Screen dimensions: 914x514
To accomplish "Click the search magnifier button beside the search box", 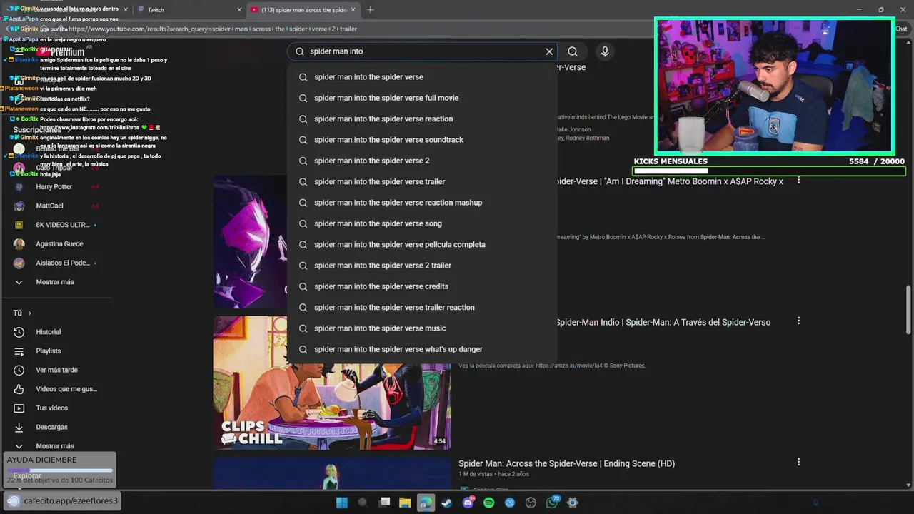I will 573,51.
